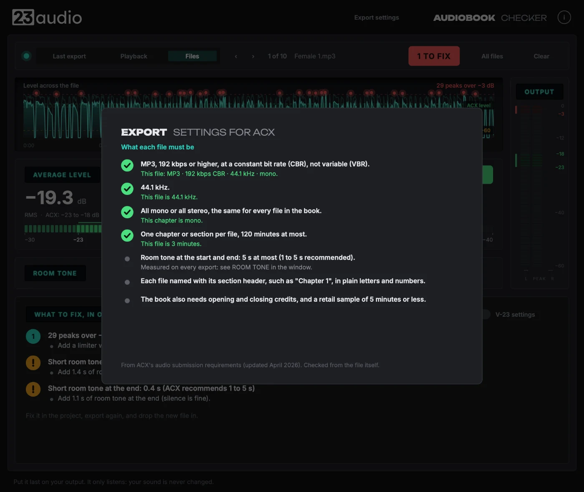Click the 23audio logo

47,18
